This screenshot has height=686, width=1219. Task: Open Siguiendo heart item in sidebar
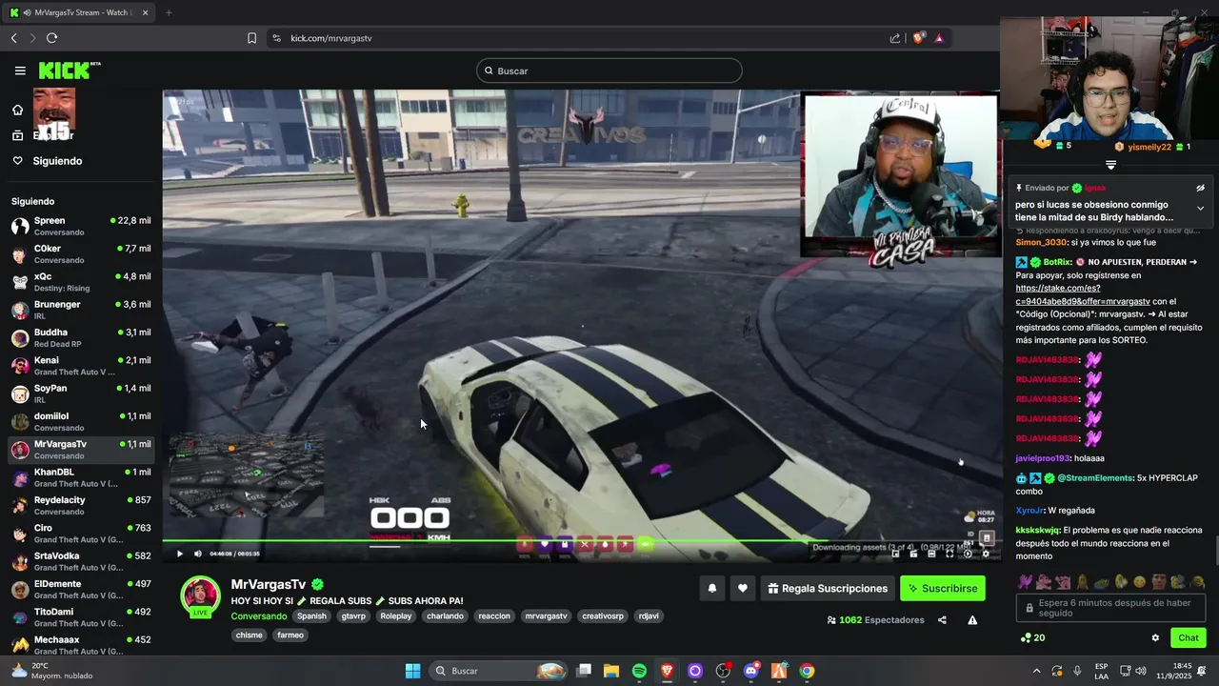click(x=48, y=161)
